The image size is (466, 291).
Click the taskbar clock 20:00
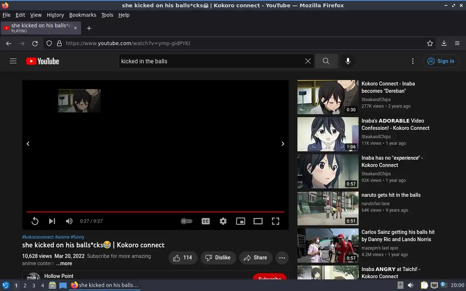458,285
